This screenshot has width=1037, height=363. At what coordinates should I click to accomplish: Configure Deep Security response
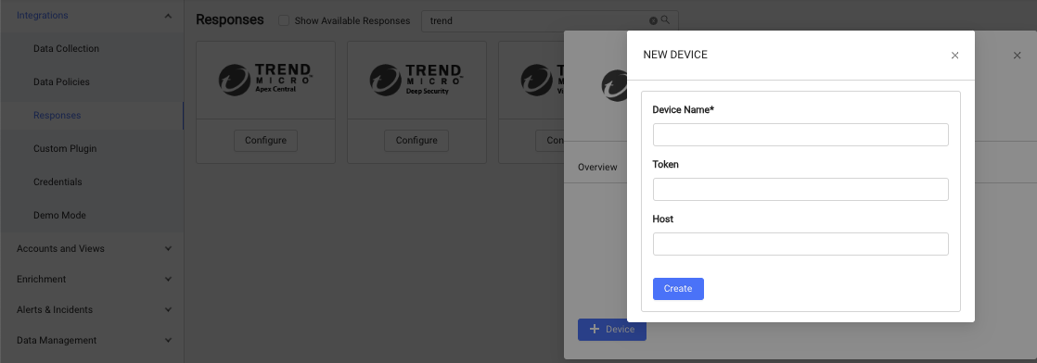(x=416, y=141)
